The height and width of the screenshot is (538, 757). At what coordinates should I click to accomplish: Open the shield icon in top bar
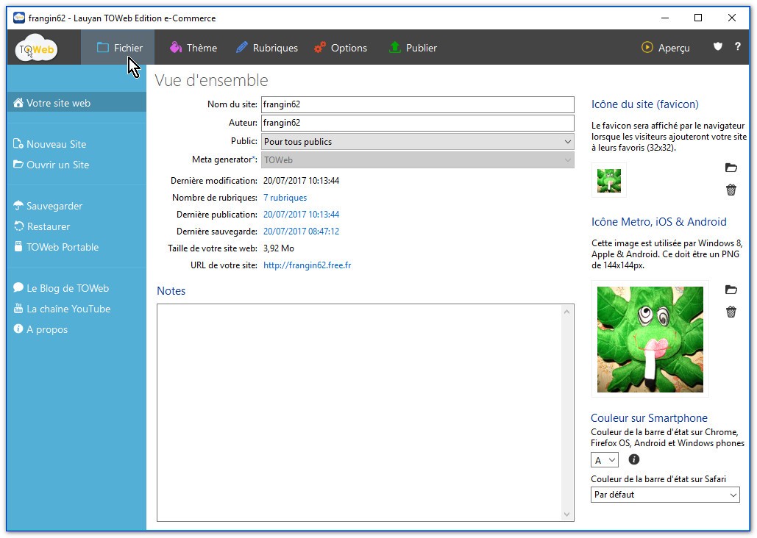(718, 47)
